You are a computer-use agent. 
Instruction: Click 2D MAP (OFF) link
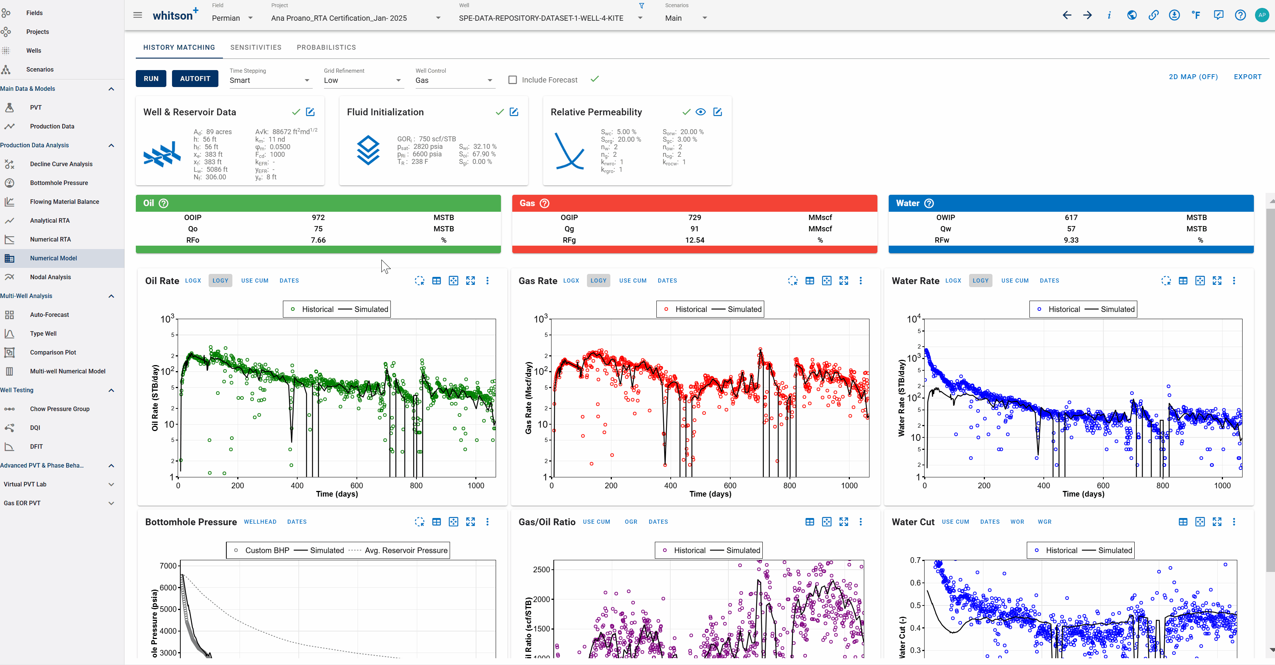point(1194,76)
